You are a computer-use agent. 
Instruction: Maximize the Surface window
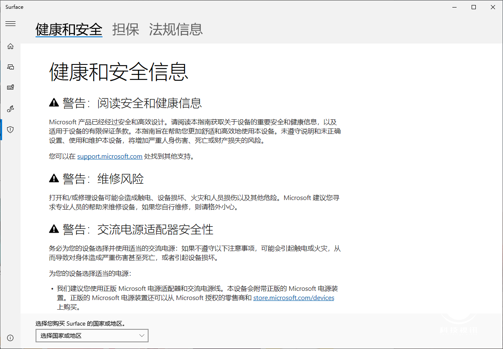coord(474,7)
